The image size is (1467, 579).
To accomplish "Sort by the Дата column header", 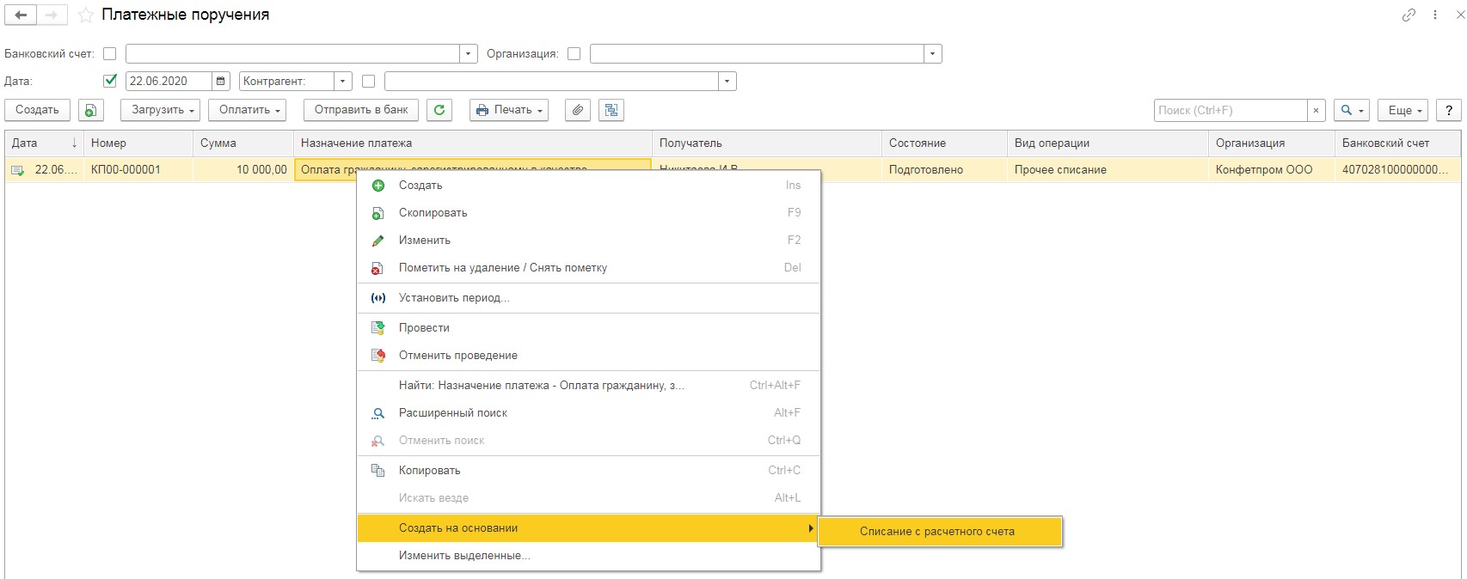I will [x=44, y=143].
